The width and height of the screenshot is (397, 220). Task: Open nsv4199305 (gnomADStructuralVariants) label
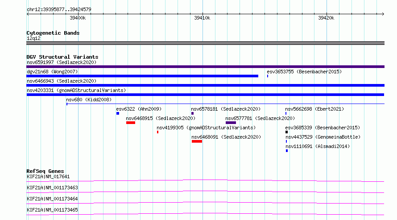point(206,128)
